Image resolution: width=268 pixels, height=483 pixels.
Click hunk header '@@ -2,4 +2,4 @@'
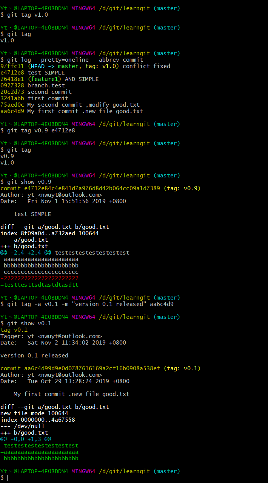pos(26,253)
